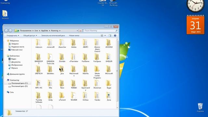
Task: Select the AVG2014 folder
Action: (x=109, y=44)
